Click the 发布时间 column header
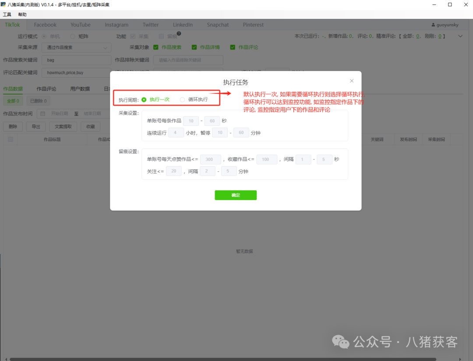The image size is (473, 361). point(409,139)
